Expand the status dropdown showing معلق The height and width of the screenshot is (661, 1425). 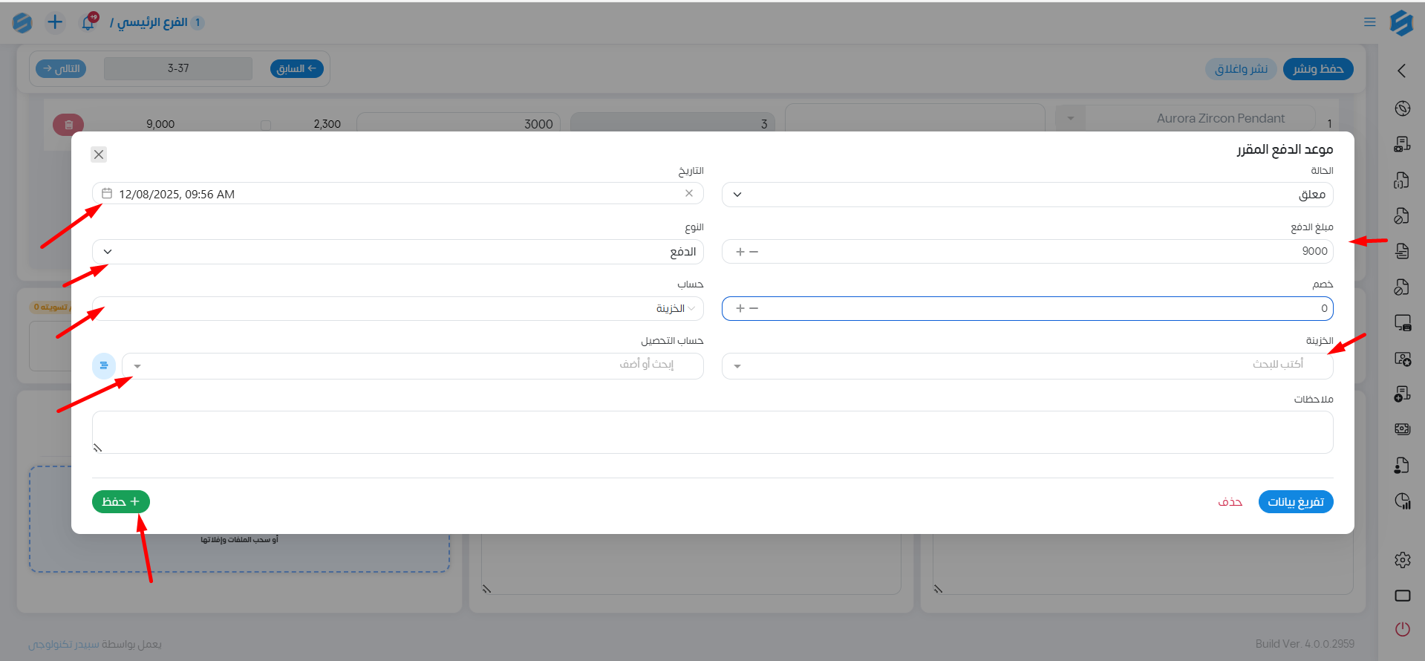737,195
